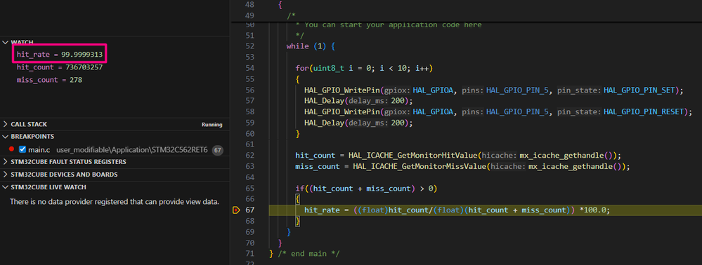Image resolution: width=702 pixels, height=265 pixels.
Task: Select the miss_count watch expression
Action: point(49,80)
